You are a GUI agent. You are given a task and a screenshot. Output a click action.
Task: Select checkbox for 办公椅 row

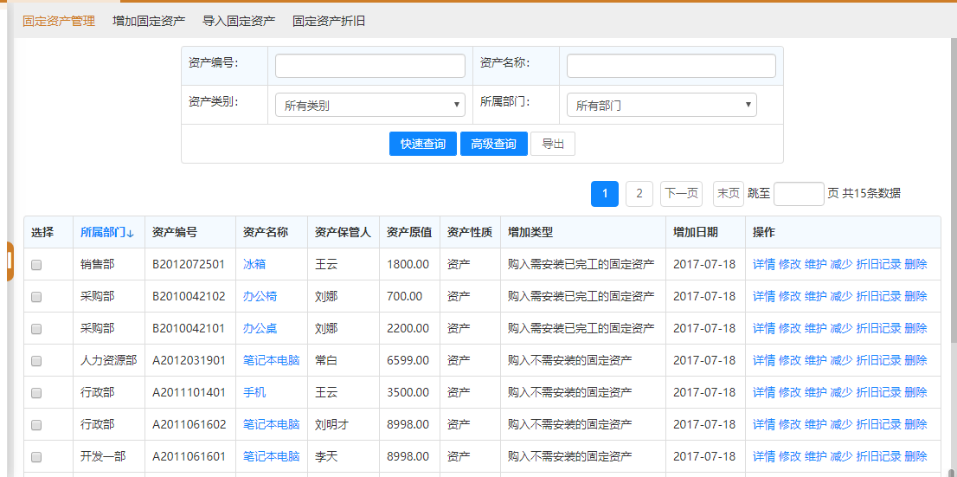point(36,297)
